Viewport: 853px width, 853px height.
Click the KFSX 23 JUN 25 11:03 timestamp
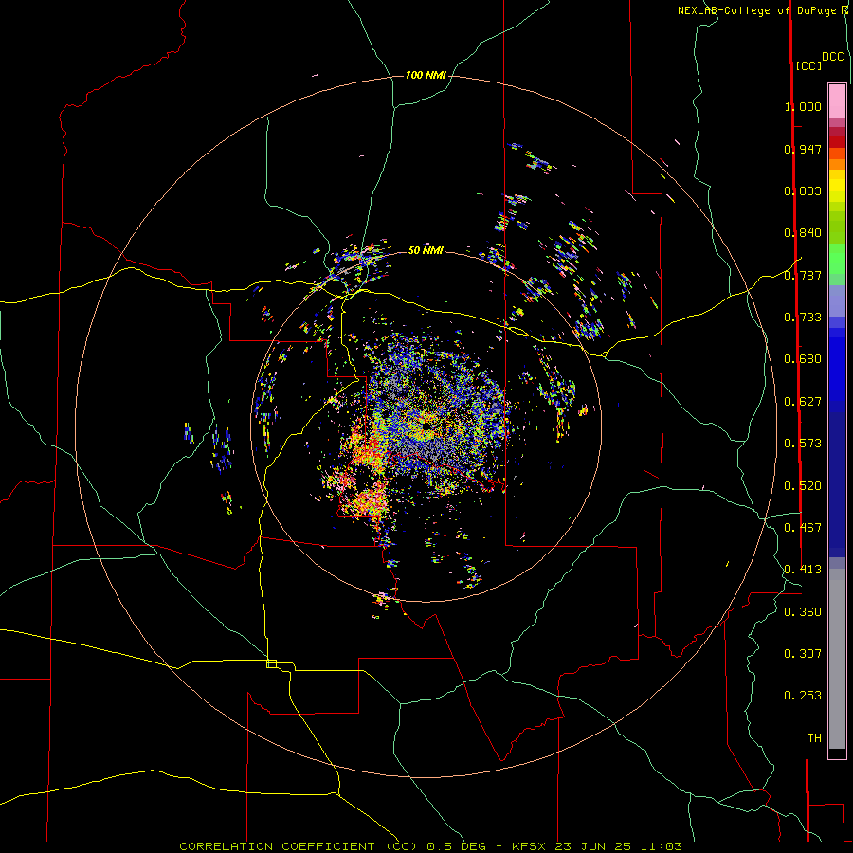[x=597, y=846]
